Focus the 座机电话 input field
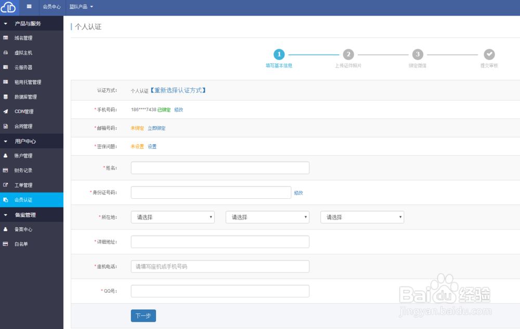Viewport: 520px width, 329px height. pos(220,266)
